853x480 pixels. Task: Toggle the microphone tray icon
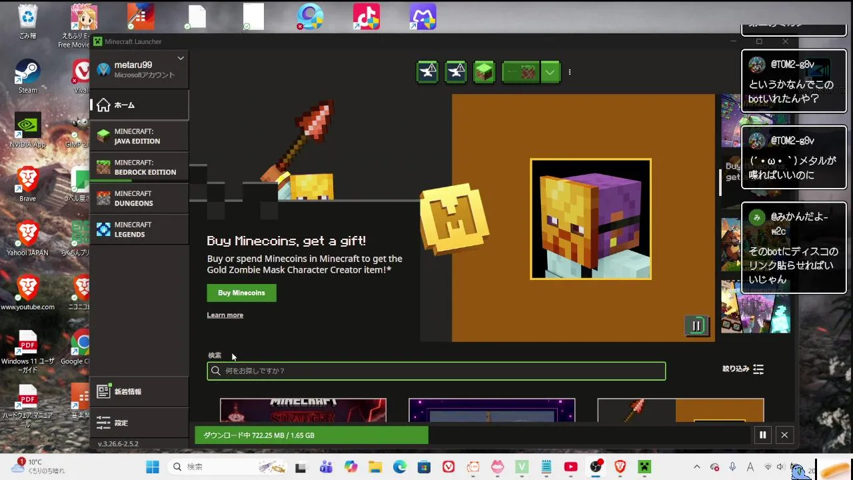[x=732, y=467]
